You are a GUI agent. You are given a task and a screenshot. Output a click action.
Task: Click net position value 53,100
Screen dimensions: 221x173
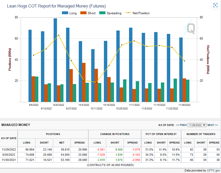[65, 160]
